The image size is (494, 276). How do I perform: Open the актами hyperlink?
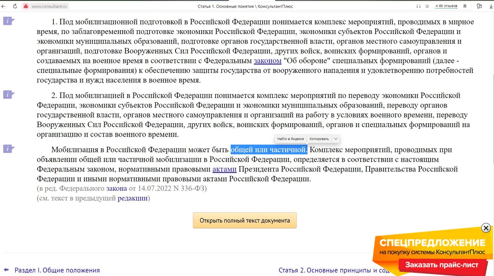224,169
